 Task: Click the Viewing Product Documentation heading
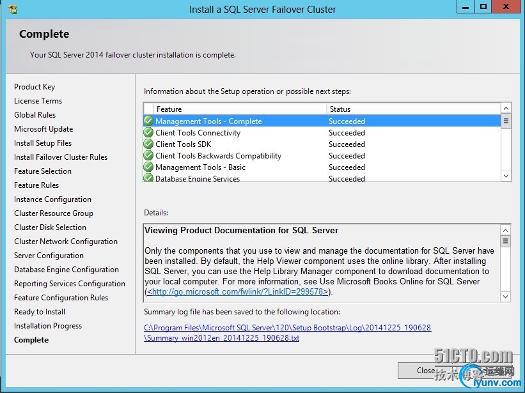[x=241, y=230]
